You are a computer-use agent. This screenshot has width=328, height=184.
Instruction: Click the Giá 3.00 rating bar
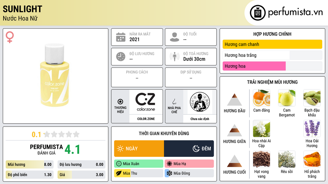click(81, 175)
